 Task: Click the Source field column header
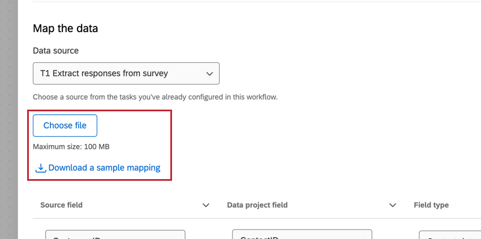click(61, 205)
